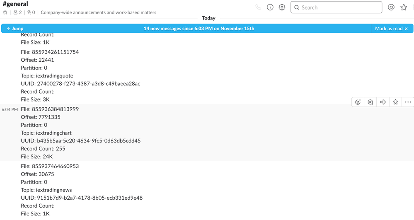Open the channel settings gear menu
This screenshot has width=414, height=220.
[x=282, y=7]
